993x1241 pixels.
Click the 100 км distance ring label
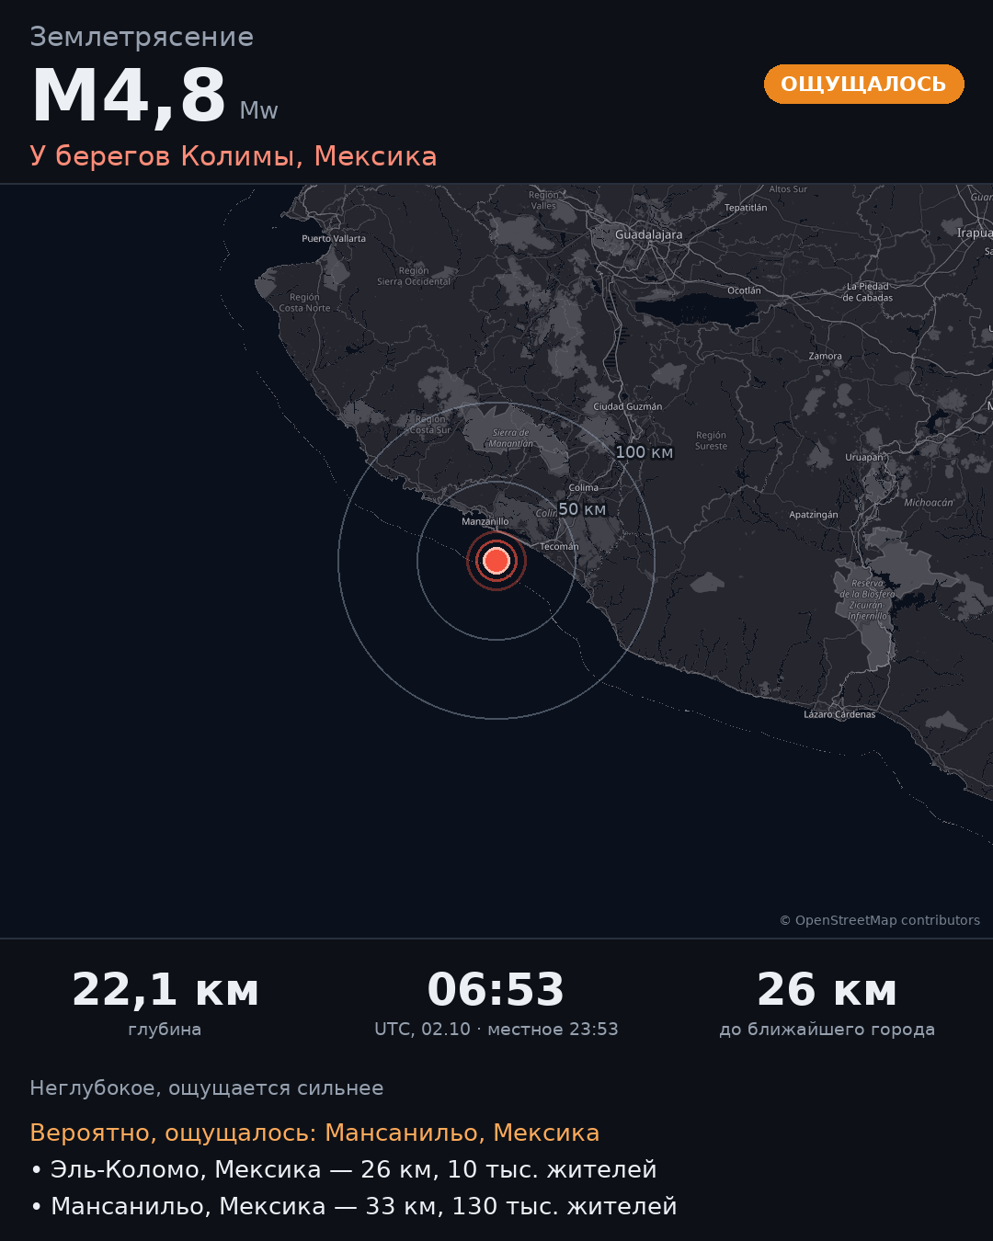[x=645, y=452]
